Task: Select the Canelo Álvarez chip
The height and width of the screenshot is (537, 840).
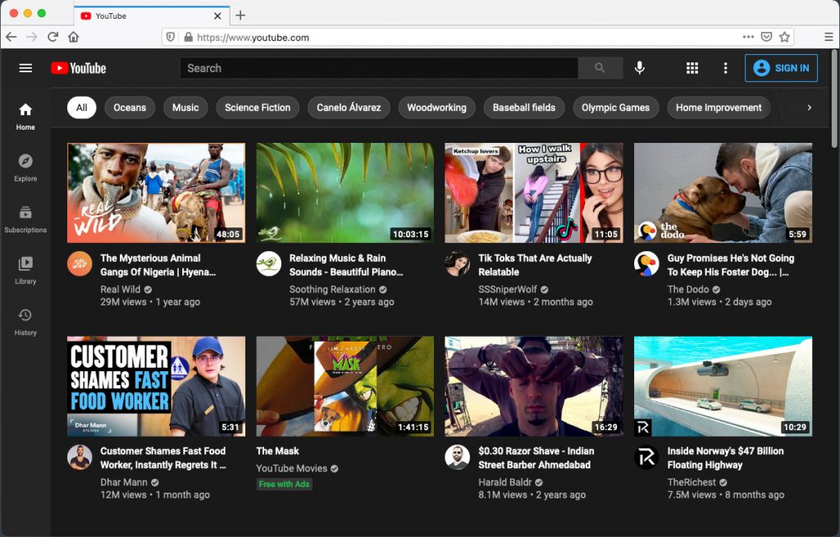Action: (x=349, y=108)
